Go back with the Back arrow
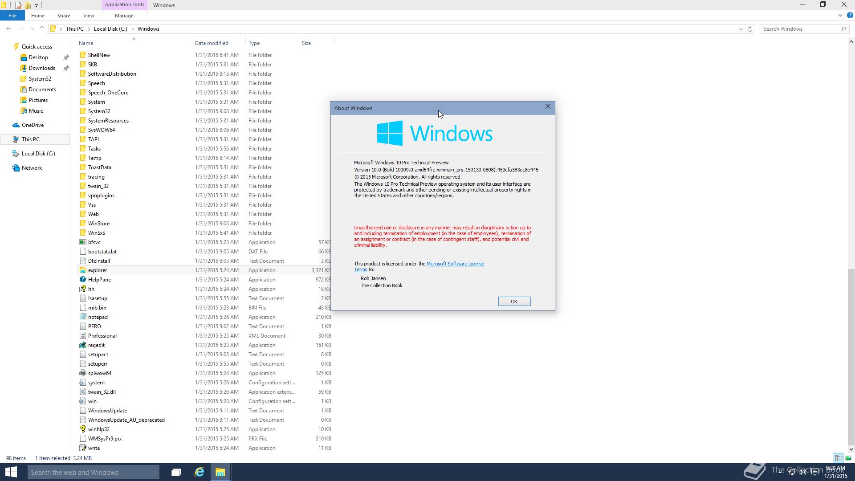The width and height of the screenshot is (855, 481). coord(9,29)
